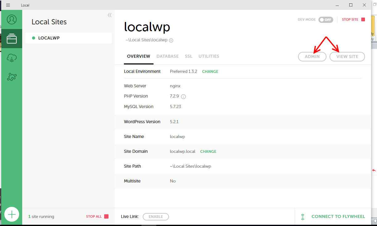
Task: Enable Live Link
Action: 156,217
